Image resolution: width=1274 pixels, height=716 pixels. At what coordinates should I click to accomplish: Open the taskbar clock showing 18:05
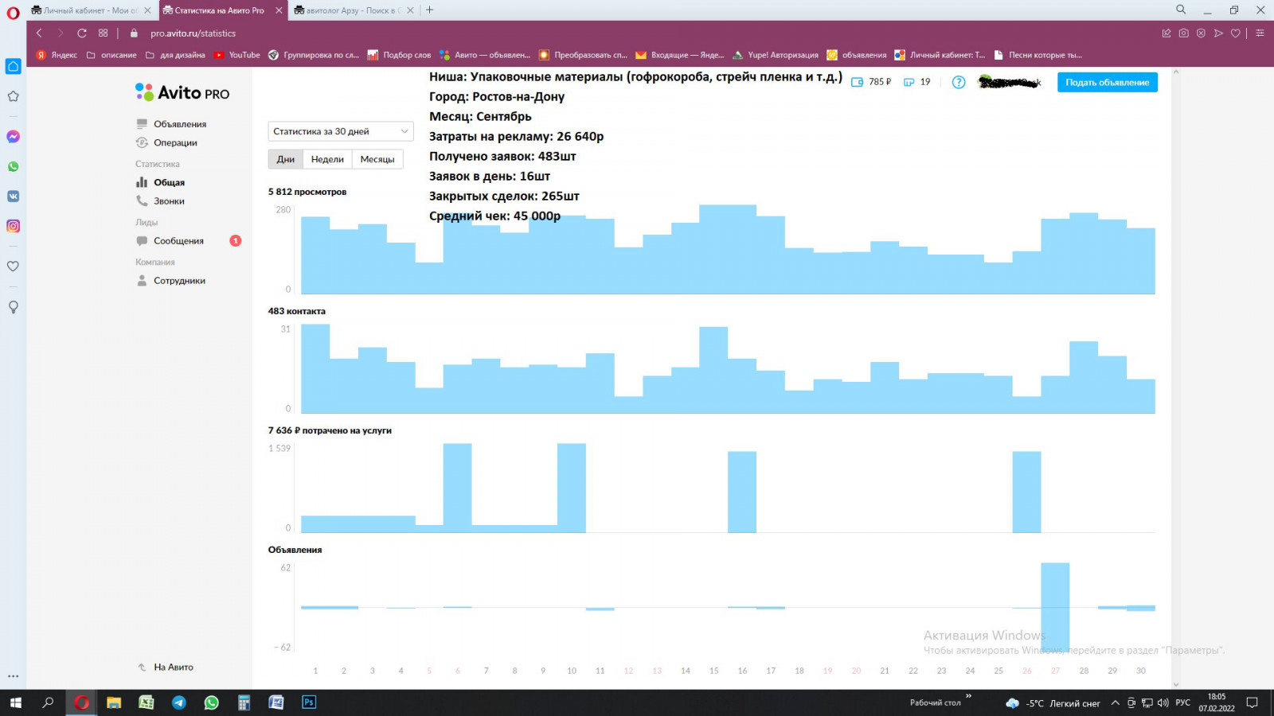(x=1217, y=702)
